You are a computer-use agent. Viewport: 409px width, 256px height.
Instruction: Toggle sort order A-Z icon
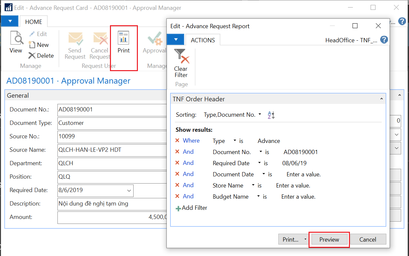pyautogui.click(x=271, y=115)
